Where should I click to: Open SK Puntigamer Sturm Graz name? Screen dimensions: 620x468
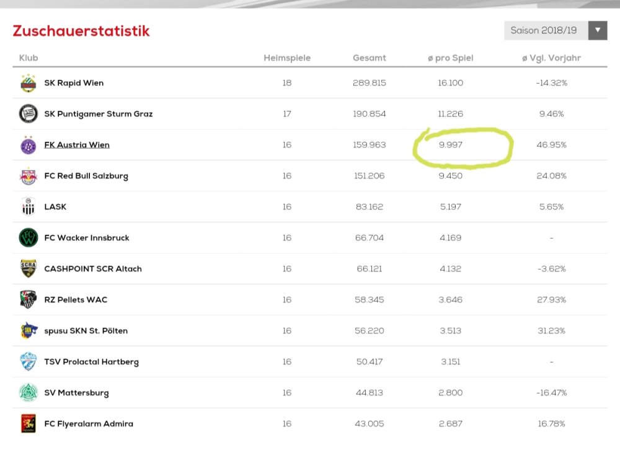point(99,114)
